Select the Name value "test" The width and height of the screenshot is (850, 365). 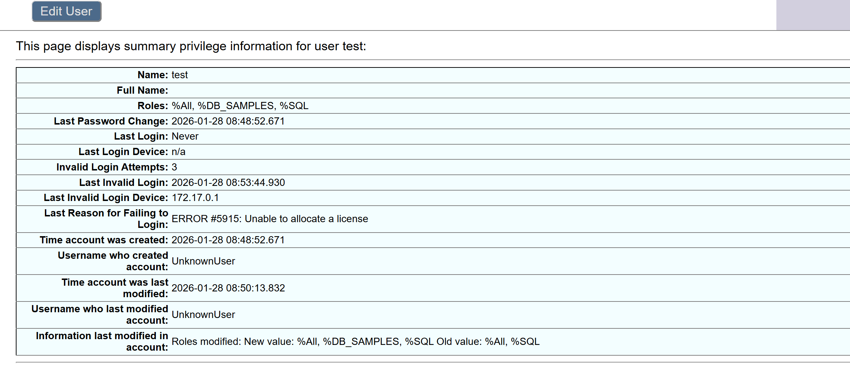coord(180,75)
